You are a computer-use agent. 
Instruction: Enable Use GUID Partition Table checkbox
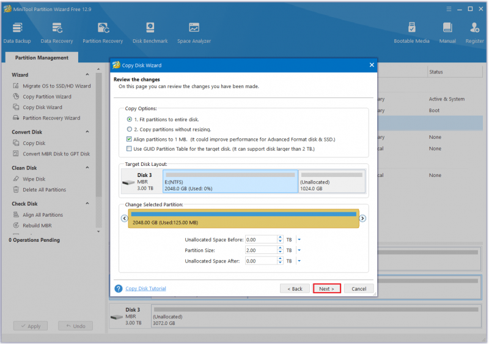(129, 149)
